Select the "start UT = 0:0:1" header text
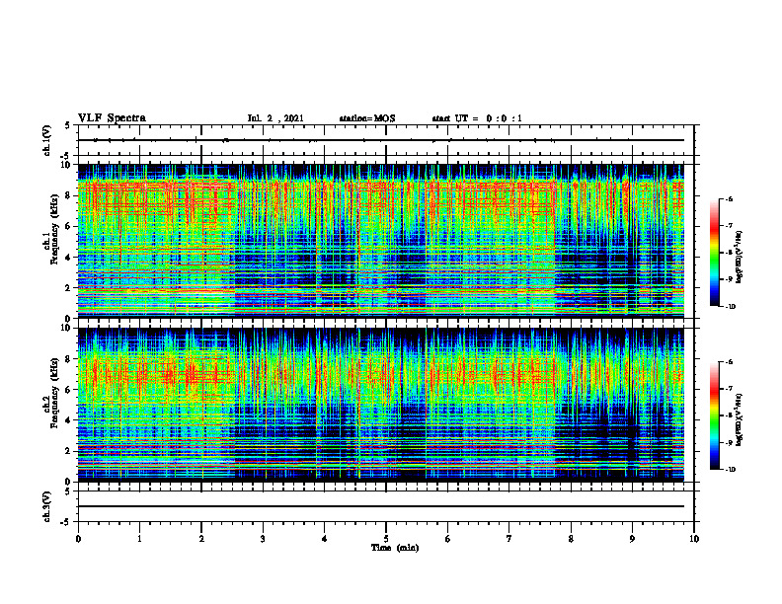This screenshot has height=604, width=782. coord(477,118)
